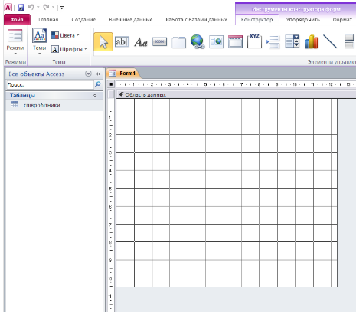Select the Chart control tool
The image size is (356, 312).
click(x=312, y=41)
